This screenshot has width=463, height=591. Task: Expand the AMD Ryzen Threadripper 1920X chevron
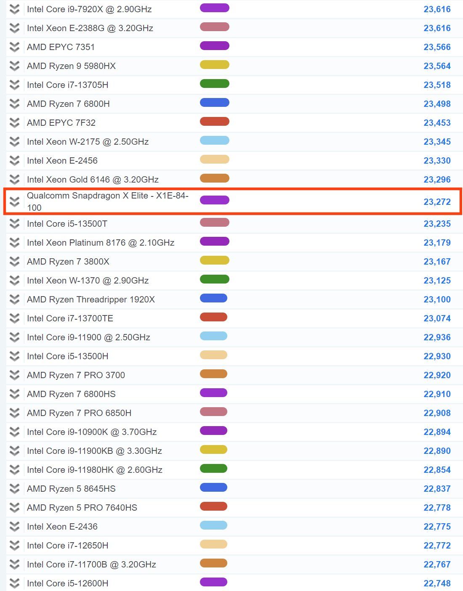[x=15, y=299]
